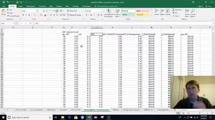Apply the Bad cell style

[x=142, y=11]
